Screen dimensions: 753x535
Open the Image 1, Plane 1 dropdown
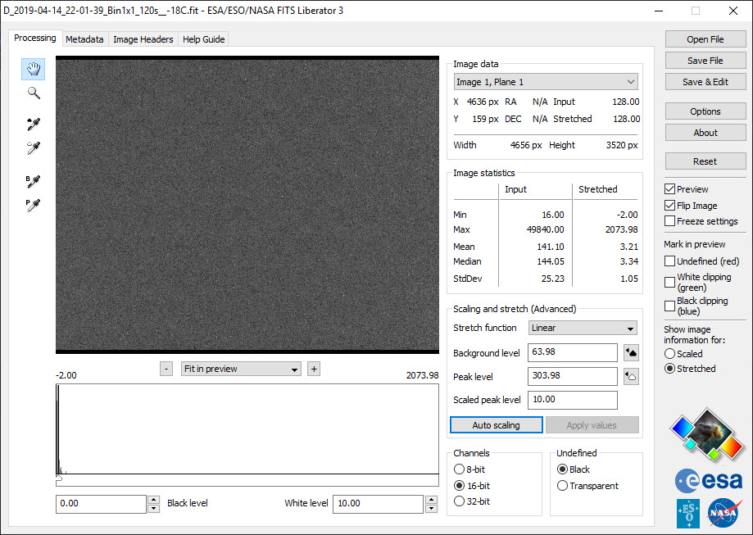[x=546, y=82]
